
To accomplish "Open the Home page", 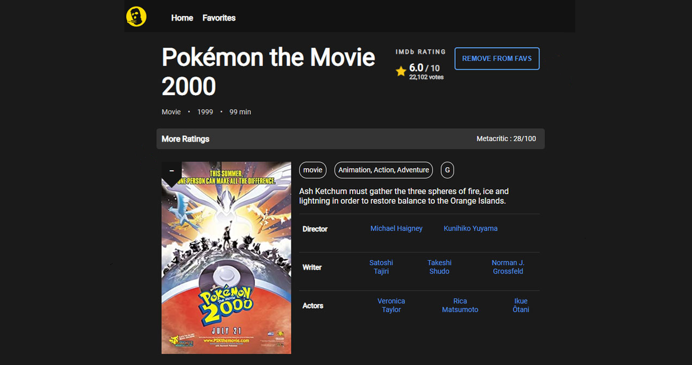I will tap(182, 18).
